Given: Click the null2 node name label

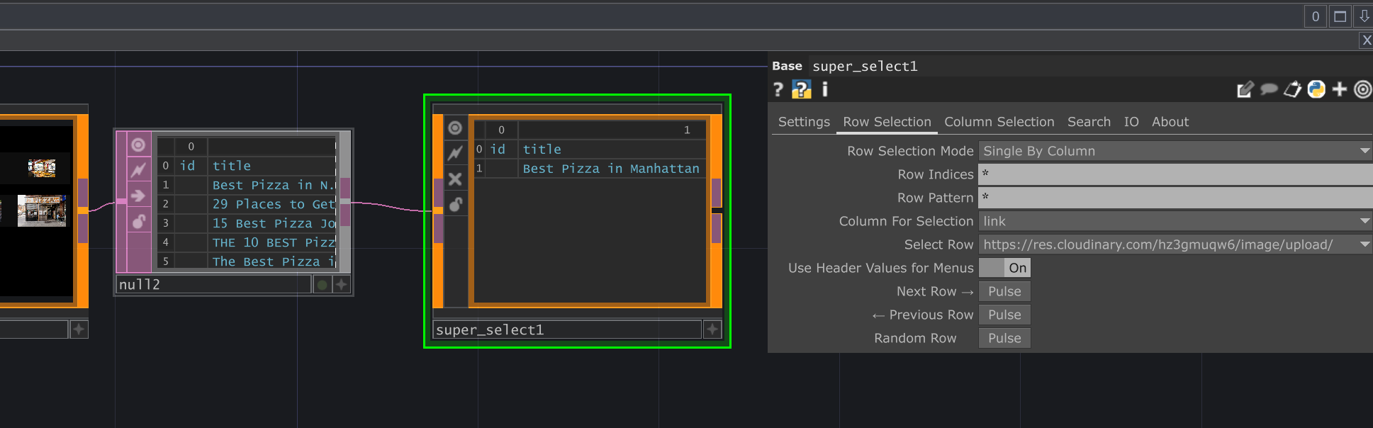Looking at the screenshot, I should point(213,285).
